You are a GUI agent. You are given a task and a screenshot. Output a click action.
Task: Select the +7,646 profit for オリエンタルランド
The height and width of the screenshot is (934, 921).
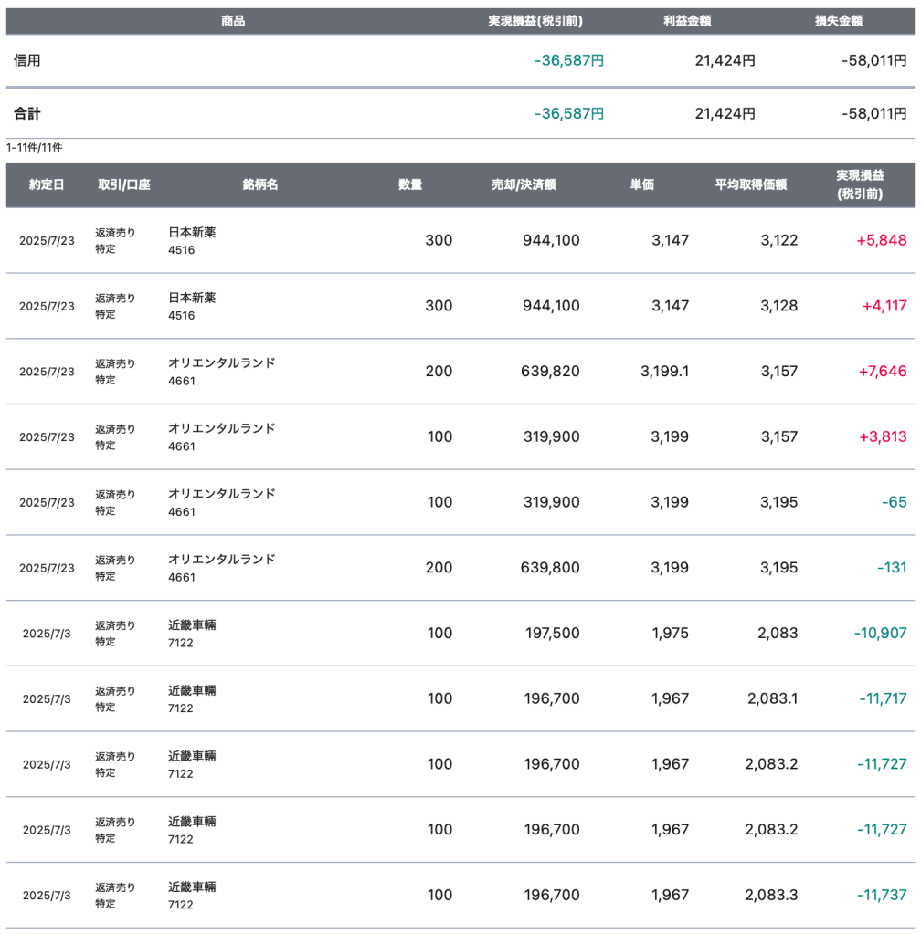(881, 372)
